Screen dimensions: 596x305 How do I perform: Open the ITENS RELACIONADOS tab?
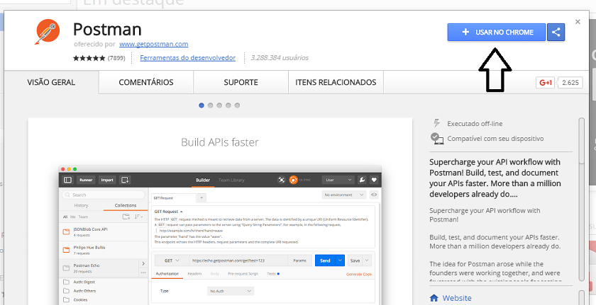336,82
